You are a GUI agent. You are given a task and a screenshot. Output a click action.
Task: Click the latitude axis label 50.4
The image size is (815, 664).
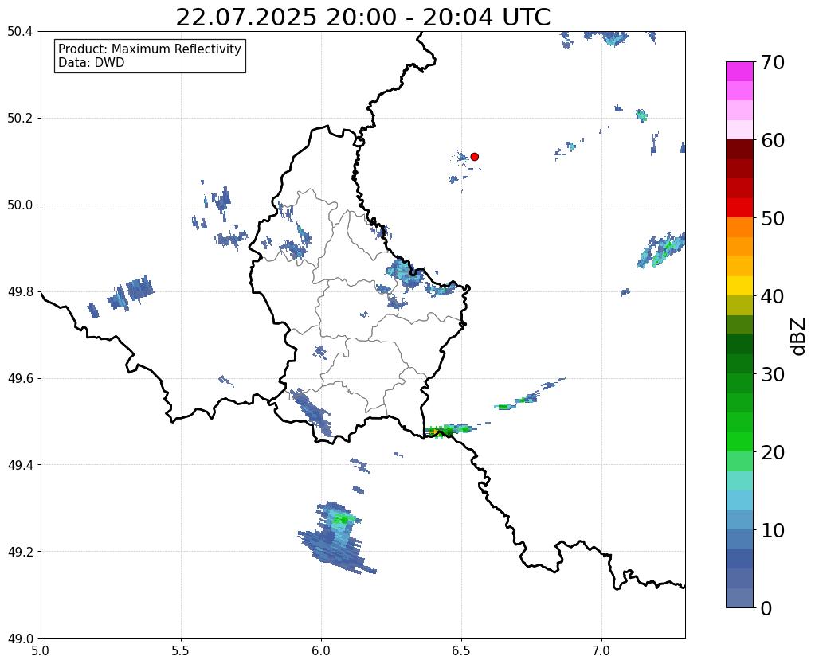(x=20, y=32)
